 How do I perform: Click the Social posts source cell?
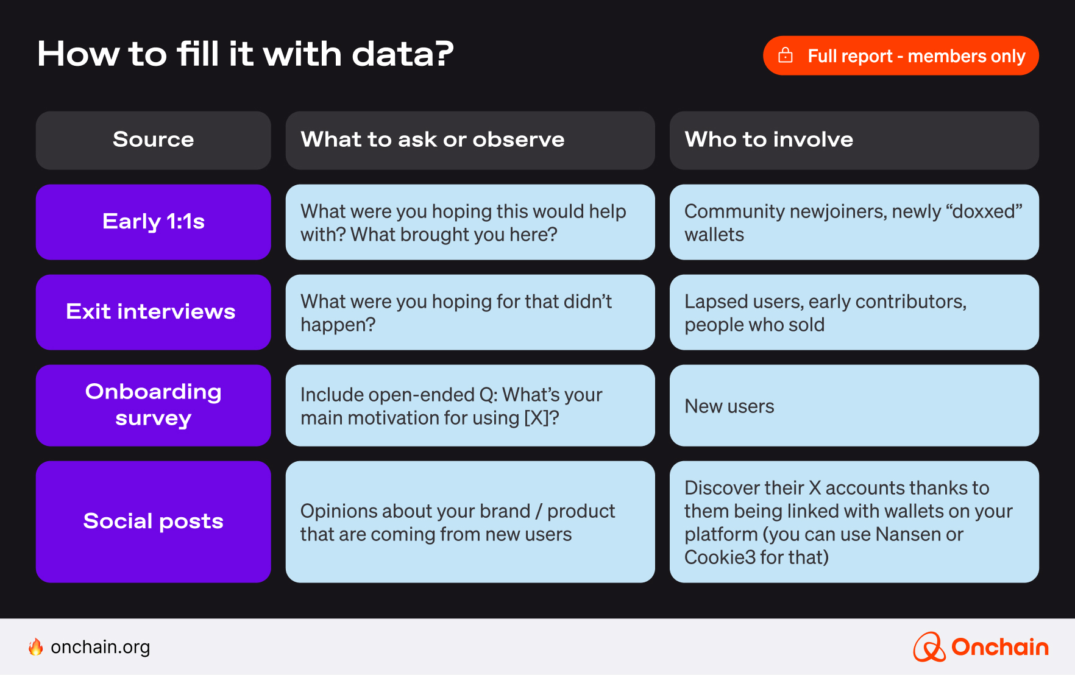point(153,521)
